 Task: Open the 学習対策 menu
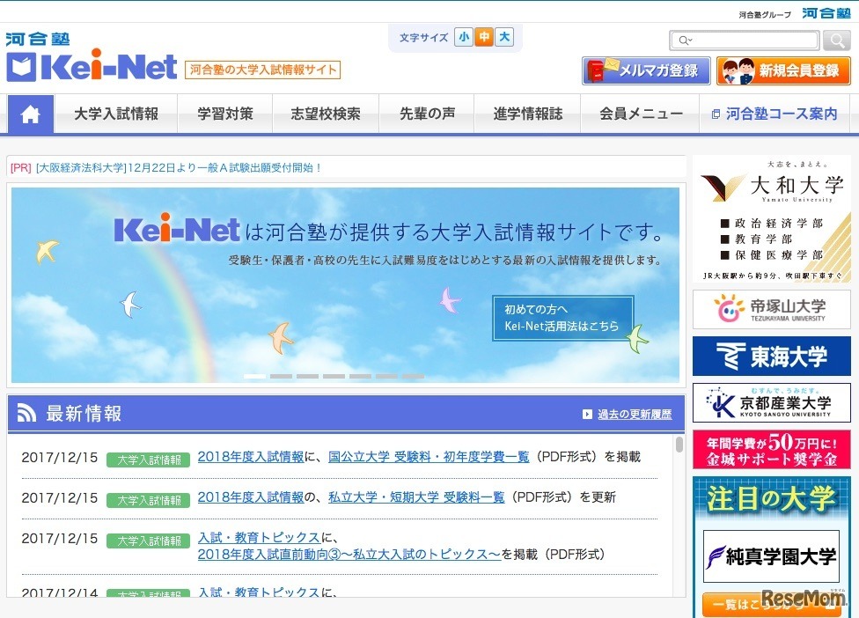[225, 114]
